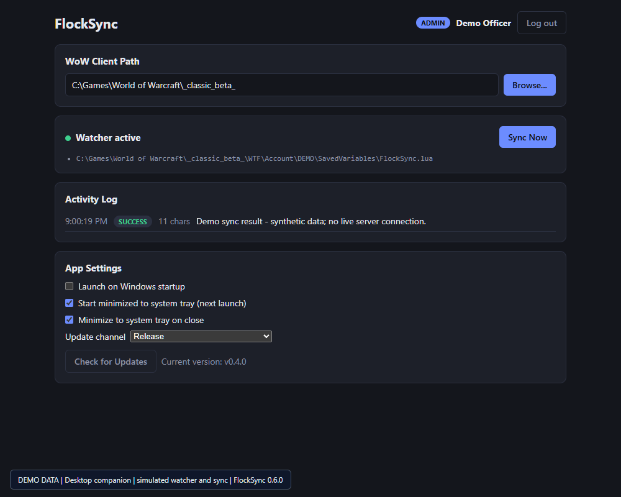Screen dimensions: 621x497
Task: Click Check for Updates button
Action: (x=111, y=362)
